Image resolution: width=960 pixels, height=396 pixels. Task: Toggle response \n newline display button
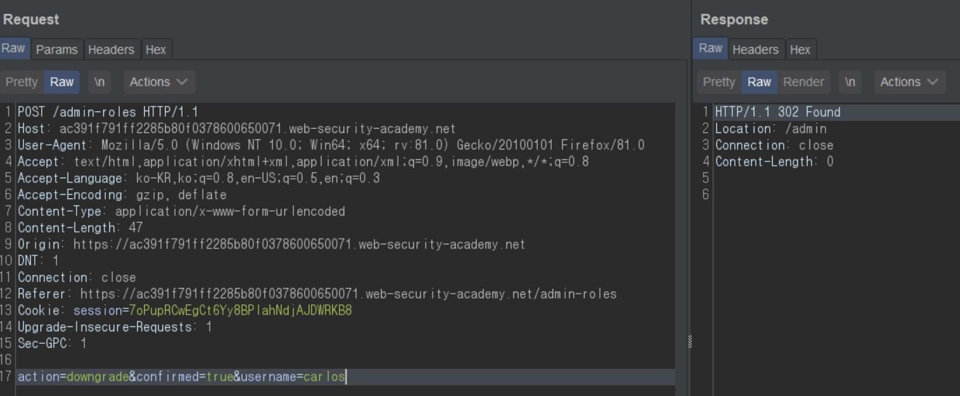[x=850, y=82]
